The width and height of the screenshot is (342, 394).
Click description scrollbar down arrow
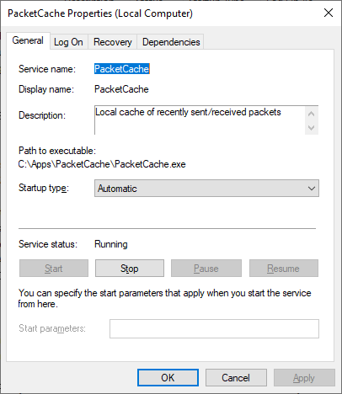point(311,128)
